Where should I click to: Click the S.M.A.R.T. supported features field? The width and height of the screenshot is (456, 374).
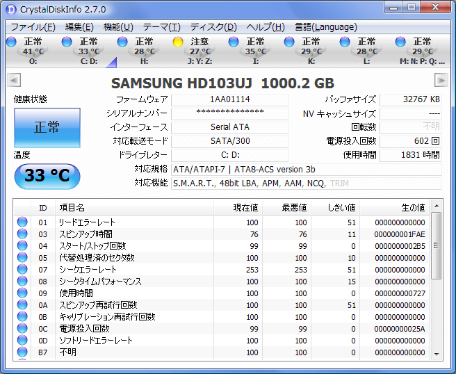(x=307, y=184)
